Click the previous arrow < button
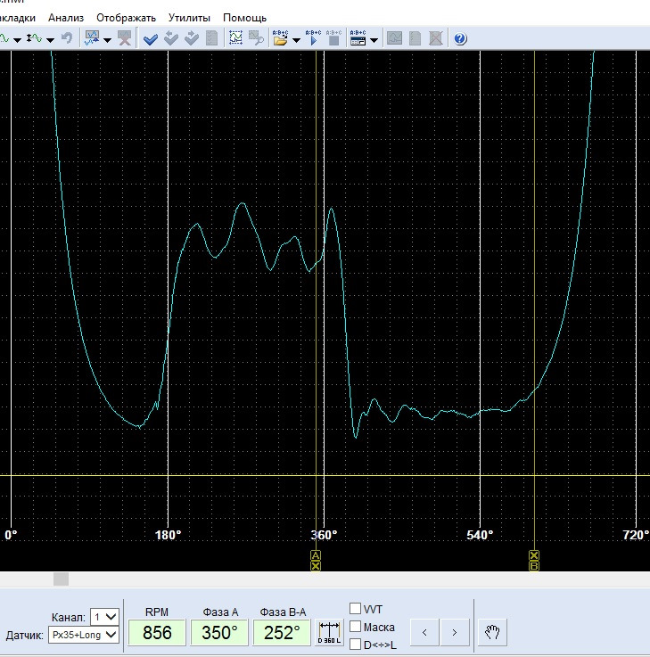 pyautogui.click(x=424, y=632)
